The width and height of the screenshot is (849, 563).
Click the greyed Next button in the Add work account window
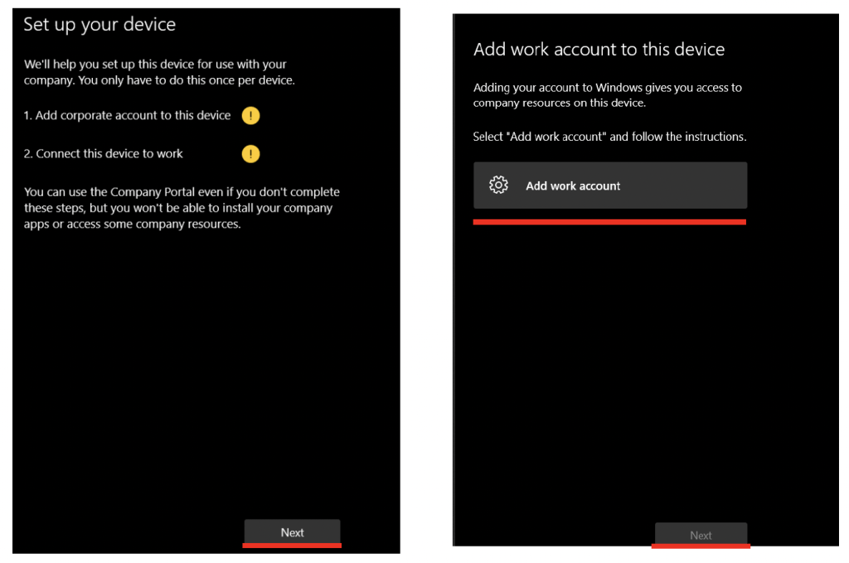tap(701, 535)
